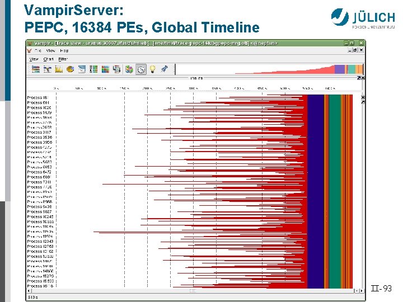403x302 pixels.
Task: Click the '513 s' status bar value
Action: 32,297
